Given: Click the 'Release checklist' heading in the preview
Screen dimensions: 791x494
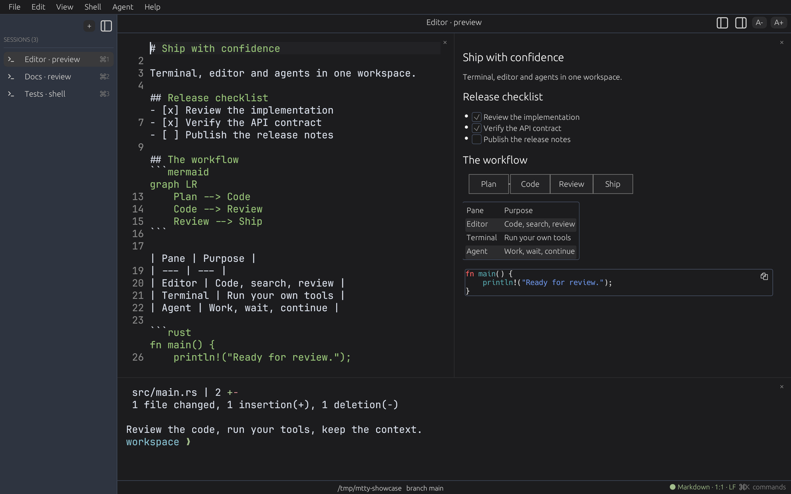Looking at the screenshot, I should (x=503, y=97).
